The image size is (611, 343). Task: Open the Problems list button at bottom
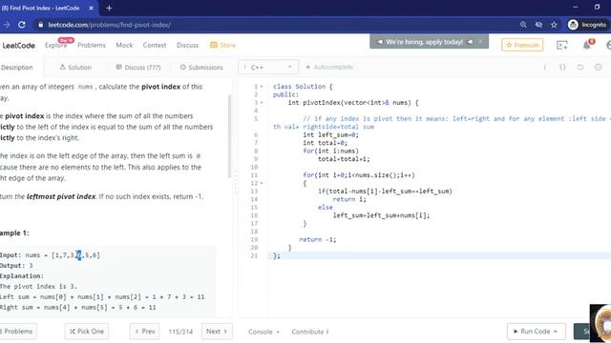point(17,332)
